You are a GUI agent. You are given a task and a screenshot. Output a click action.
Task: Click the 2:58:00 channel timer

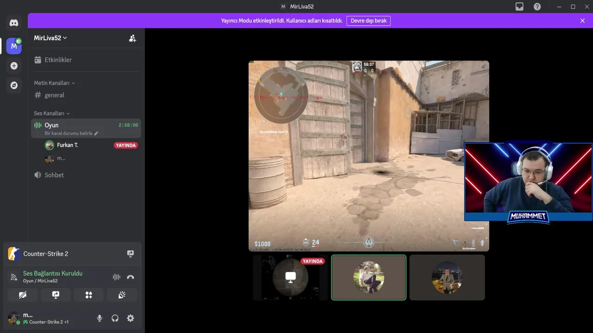coord(128,125)
